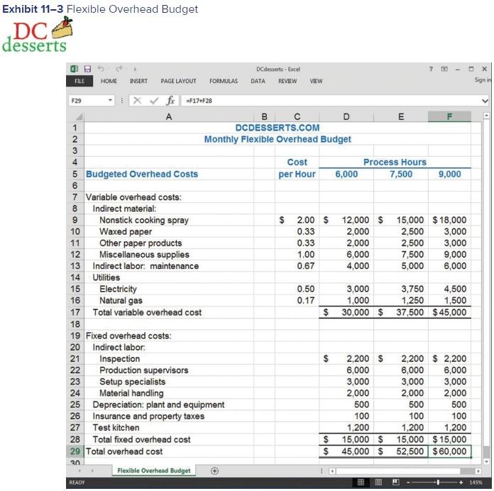Open the Customize Quick Access Toolbar arrow

click(x=135, y=69)
